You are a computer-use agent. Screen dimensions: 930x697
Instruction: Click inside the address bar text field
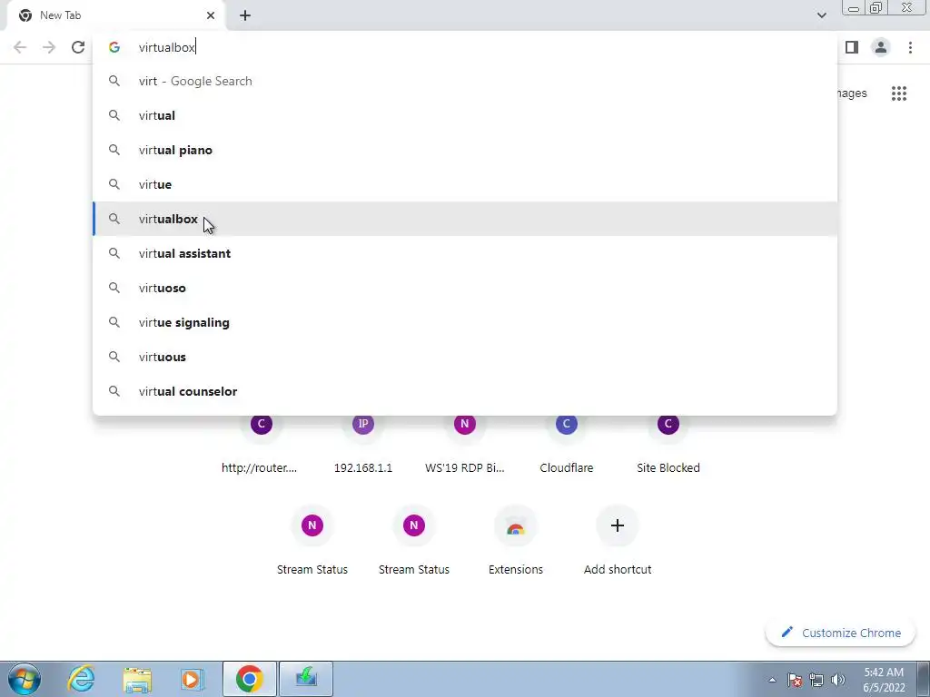(465, 47)
